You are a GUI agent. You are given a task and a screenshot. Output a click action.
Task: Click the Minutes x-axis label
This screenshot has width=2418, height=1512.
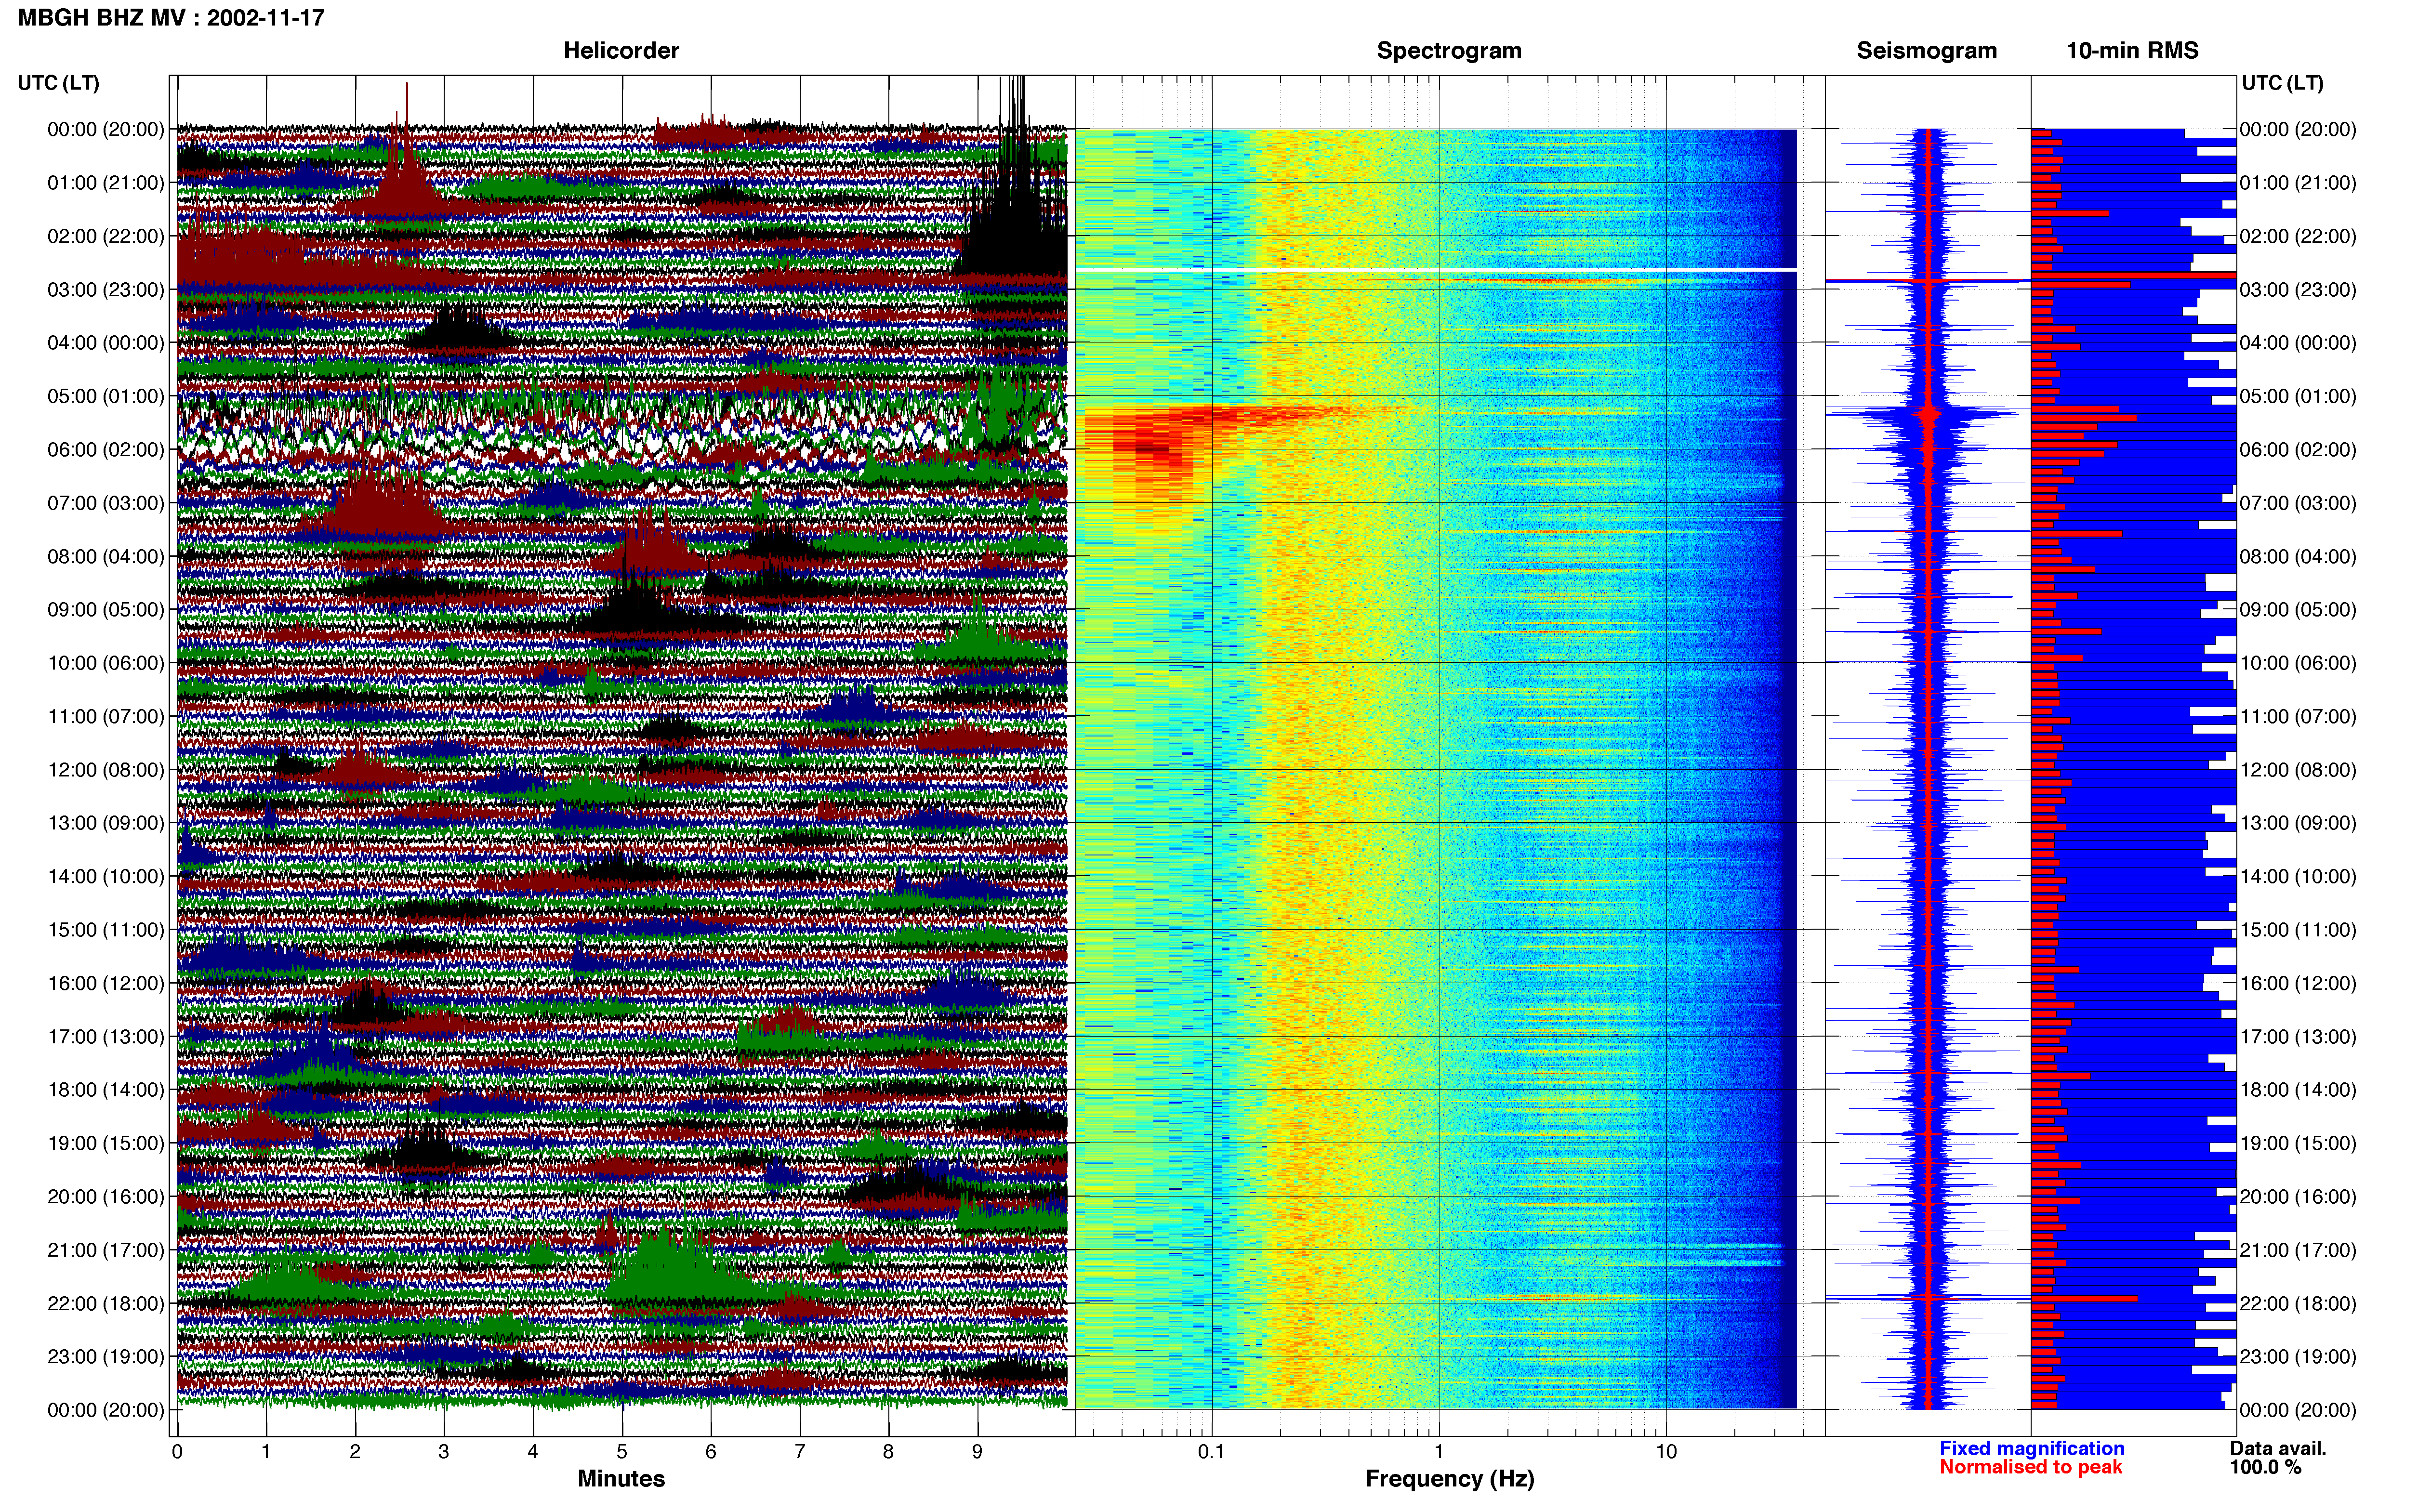(621, 1478)
